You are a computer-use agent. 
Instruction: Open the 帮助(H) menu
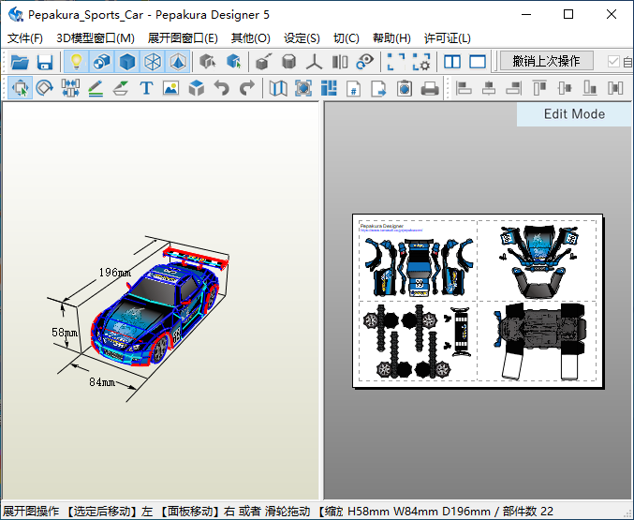click(391, 38)
